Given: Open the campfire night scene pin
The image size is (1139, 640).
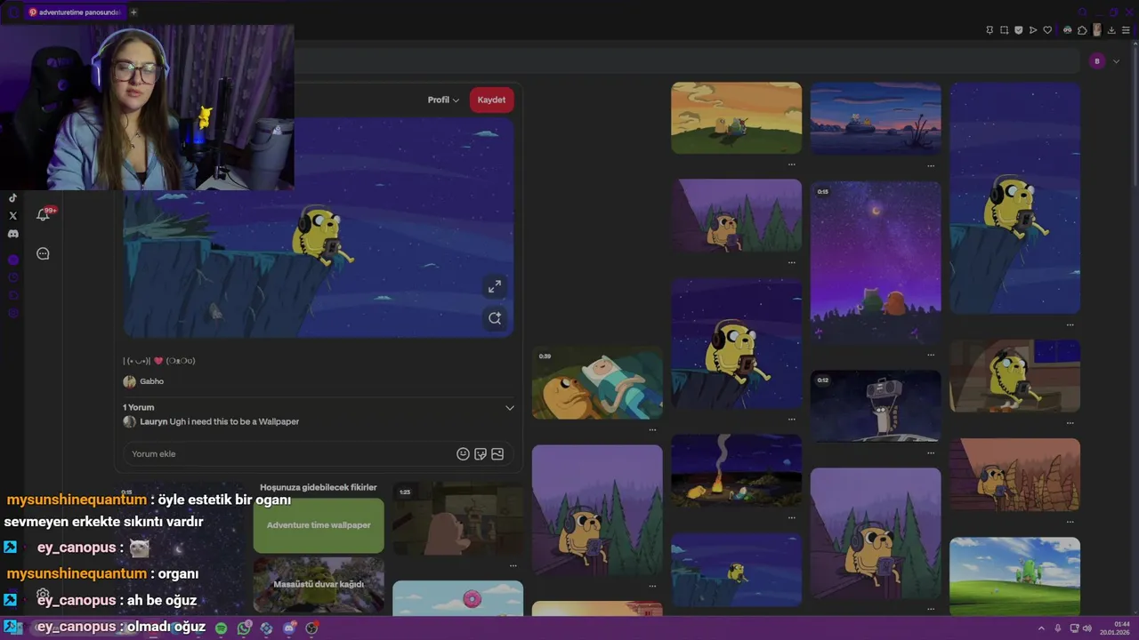Looking at the screenshot, I should 736,470.
